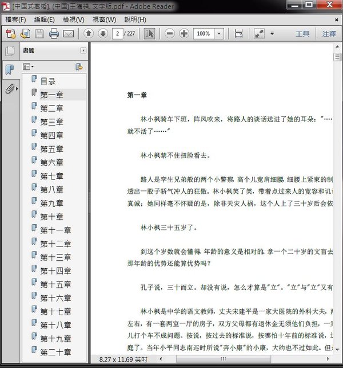
Task: Click the fit width scrolling icon
Action: (x=238, y=34)
